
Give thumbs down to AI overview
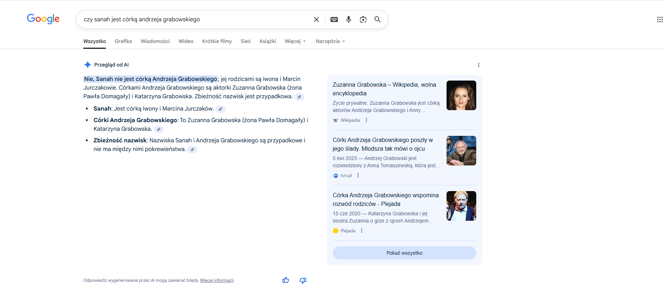(x=303, y=280)
